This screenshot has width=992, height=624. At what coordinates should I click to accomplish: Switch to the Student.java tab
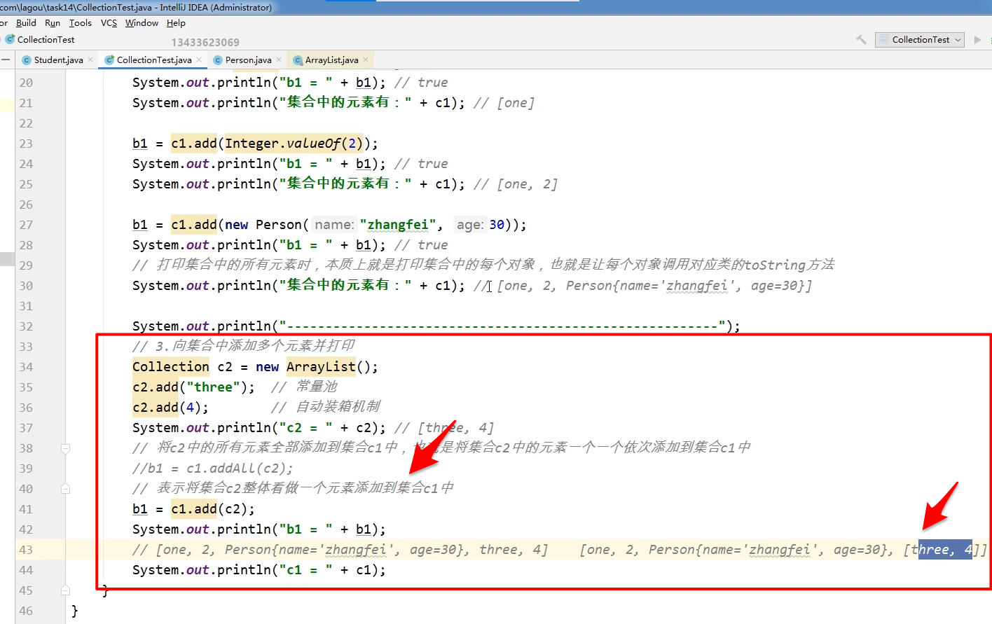58,60
